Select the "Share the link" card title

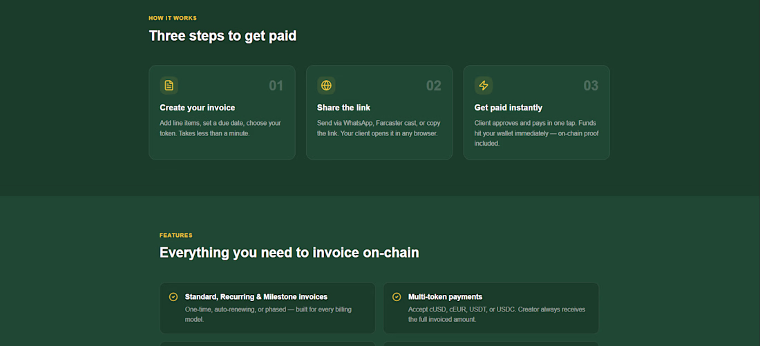pos(343,108)
